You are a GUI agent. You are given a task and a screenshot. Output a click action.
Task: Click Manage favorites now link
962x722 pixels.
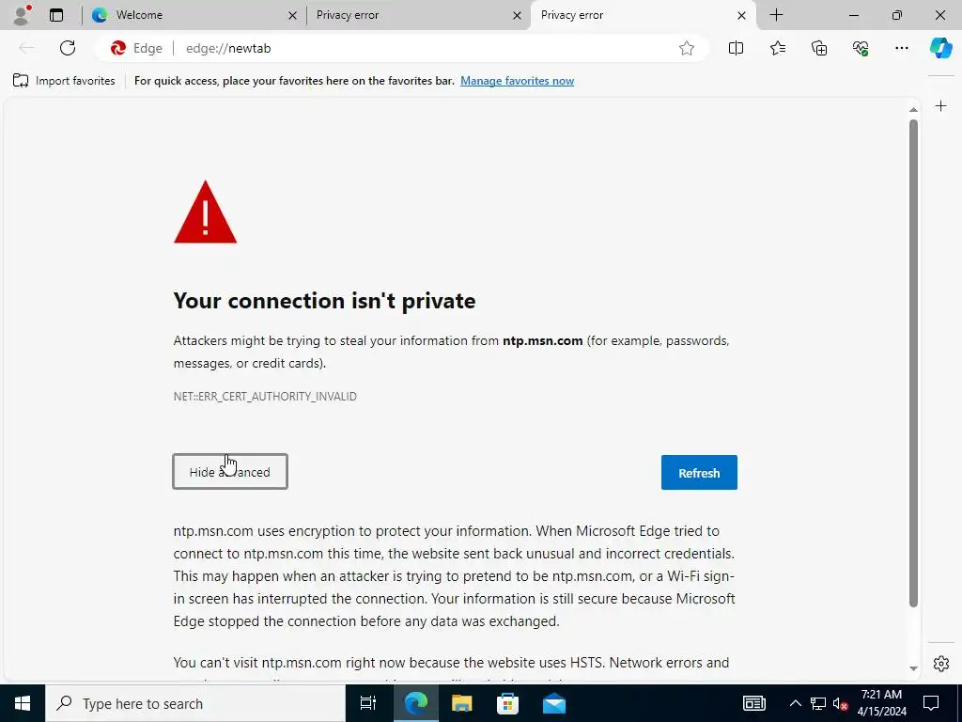518,81
